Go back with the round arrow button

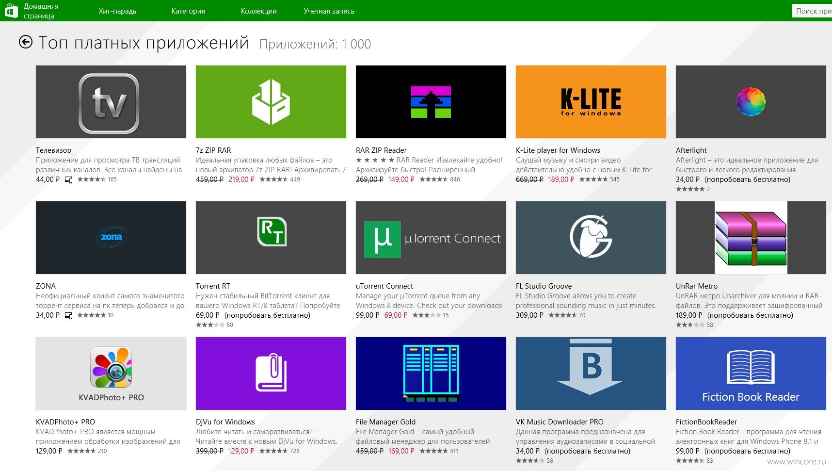pyautogui.click(x=26, y=42)
